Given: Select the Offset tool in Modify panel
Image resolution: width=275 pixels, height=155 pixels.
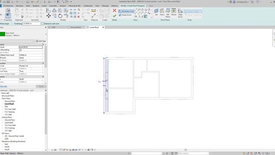Looking at the screenshot, I should tap(55, 10).
